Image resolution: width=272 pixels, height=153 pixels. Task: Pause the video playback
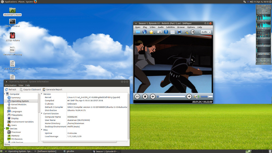[x=137, y=96]
